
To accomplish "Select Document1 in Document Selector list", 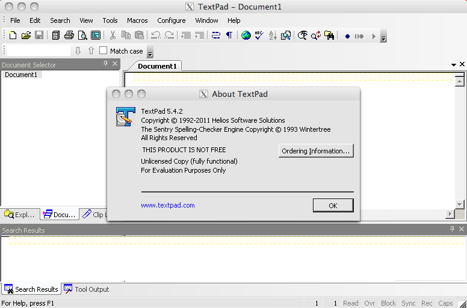I will coord(21,75).
